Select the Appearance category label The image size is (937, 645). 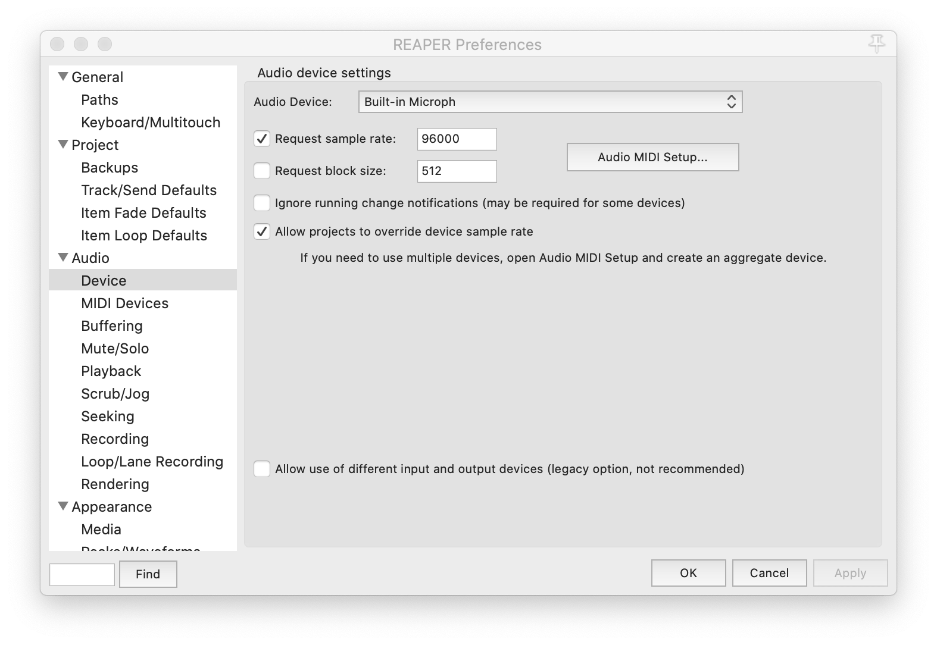[x=112, y=507]
